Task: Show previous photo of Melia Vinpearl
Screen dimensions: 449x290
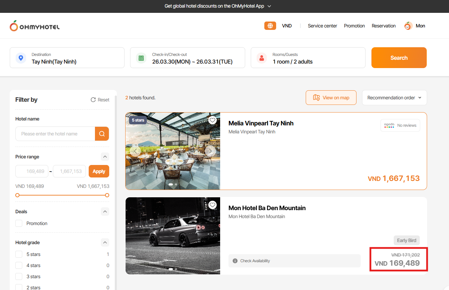Action: click(x=135, y=151)
